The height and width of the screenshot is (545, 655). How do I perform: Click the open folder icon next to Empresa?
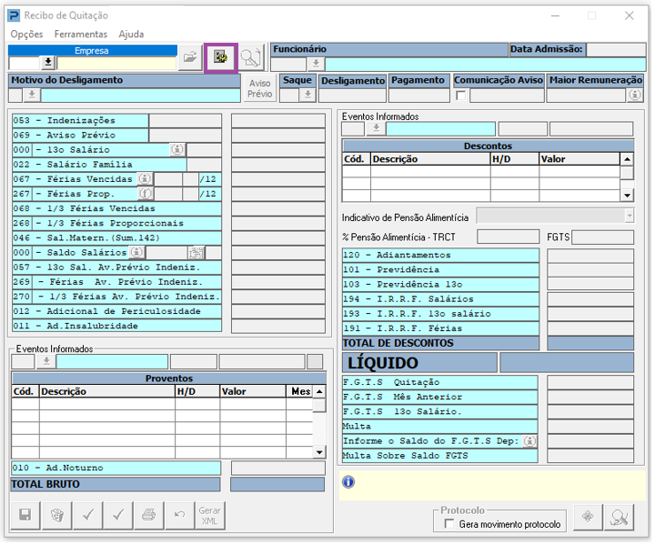pyautogui.click(x=189, y=57)
